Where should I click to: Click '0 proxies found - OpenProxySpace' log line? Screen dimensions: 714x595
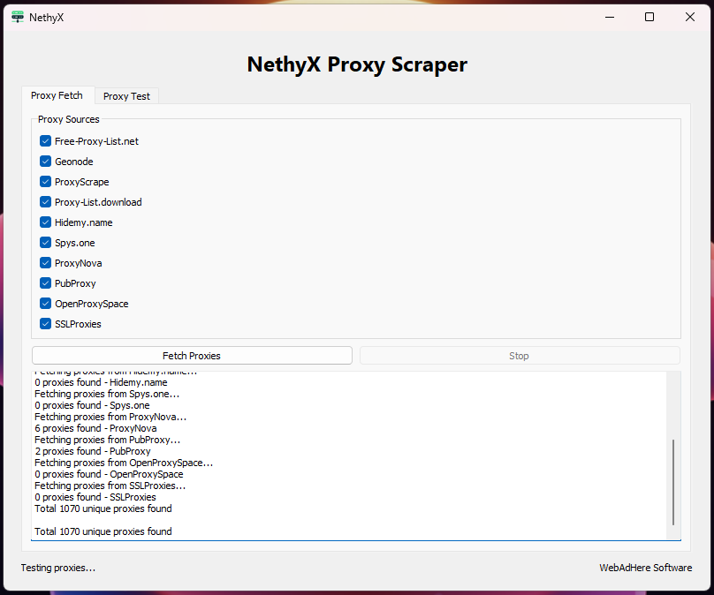[109, 474]
